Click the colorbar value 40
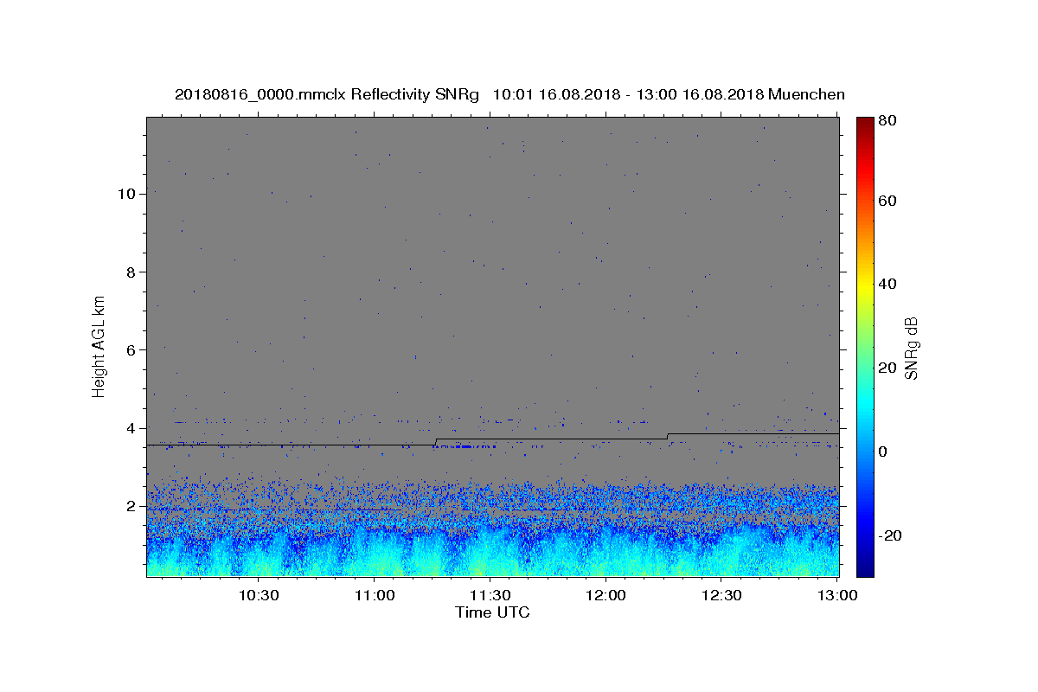Screen dimensions: 1038x692 click(889, 284)
